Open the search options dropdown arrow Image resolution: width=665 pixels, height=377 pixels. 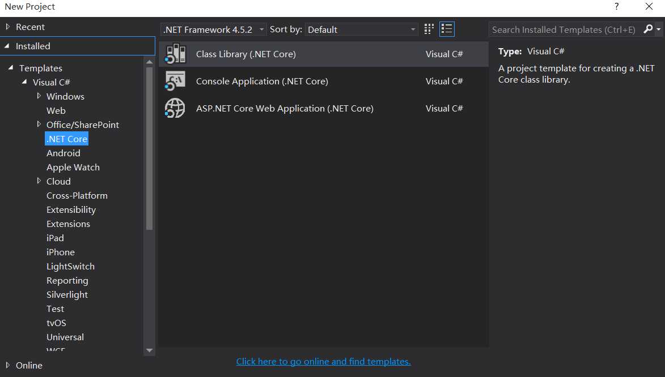[658, 29]
